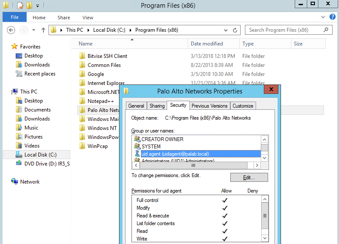
Task: Select the WindowsPowerShell folder
Action: 103,137
